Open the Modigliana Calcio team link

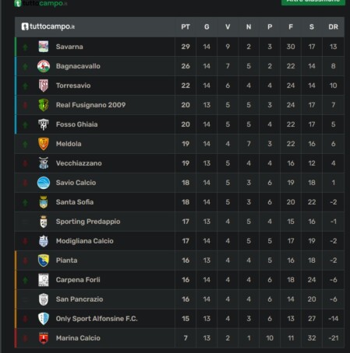coord(85,241)
